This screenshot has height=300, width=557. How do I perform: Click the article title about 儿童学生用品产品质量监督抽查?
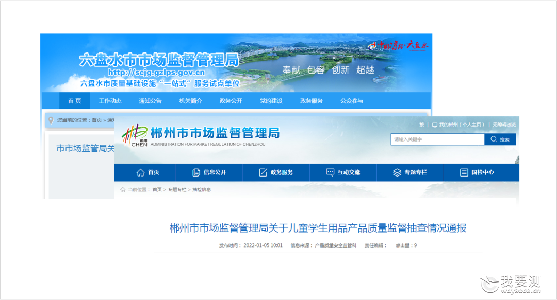(x=318, y=228)
